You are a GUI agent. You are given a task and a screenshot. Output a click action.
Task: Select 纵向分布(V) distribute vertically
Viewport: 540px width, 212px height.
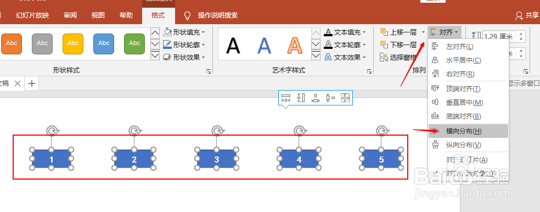point(468,145)
